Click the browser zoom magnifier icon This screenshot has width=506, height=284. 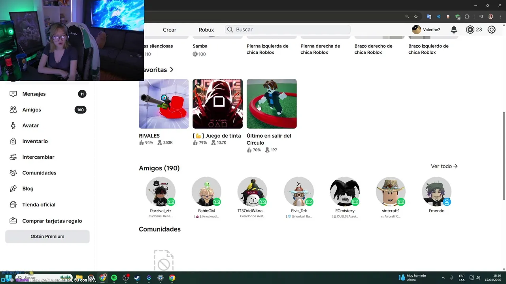tap(407, 17)
